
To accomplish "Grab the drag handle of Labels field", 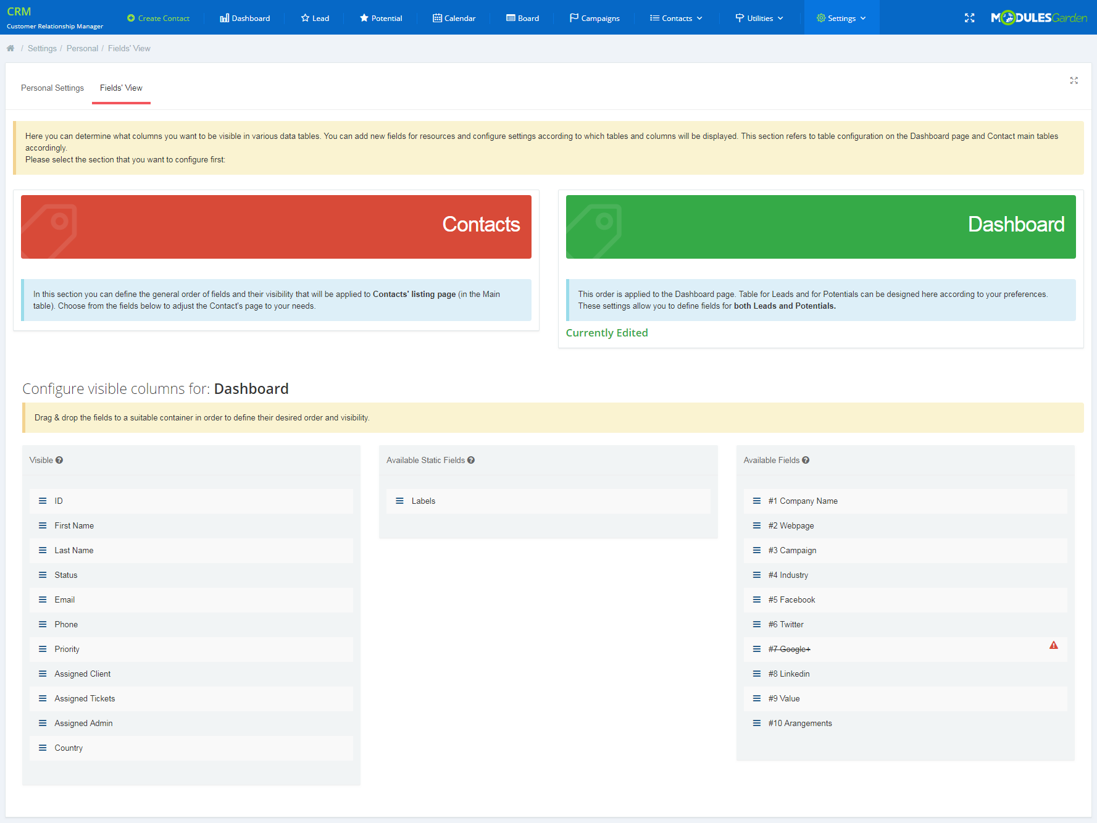I will (x=399, y=501).
